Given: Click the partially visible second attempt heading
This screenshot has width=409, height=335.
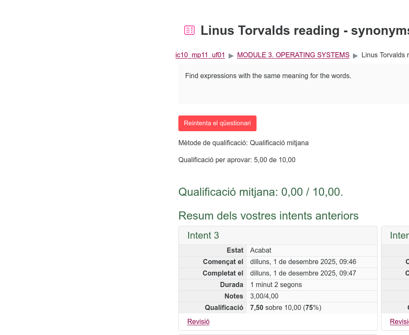Looking at the screenshot, I should [x=399, y=235].
